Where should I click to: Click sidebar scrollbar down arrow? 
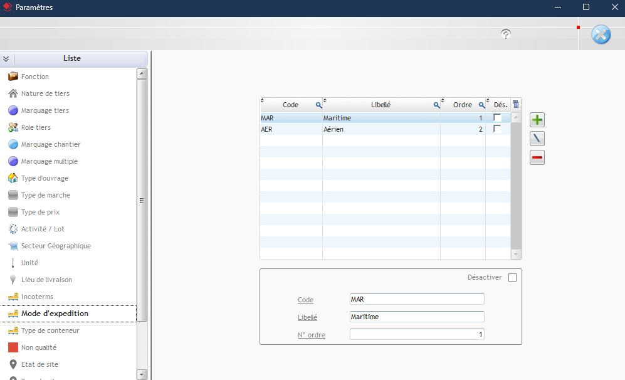pyautogui.click(x=142, y=374)
